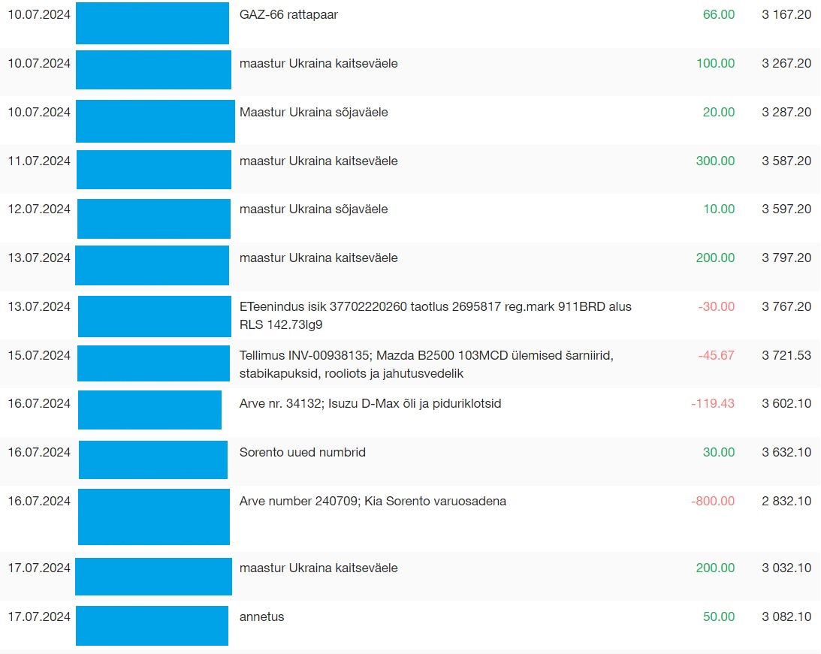This screenshot has width=821, height=654.
Task: Click the Sorento uued numbrid description
Action: tap(302, 452)
